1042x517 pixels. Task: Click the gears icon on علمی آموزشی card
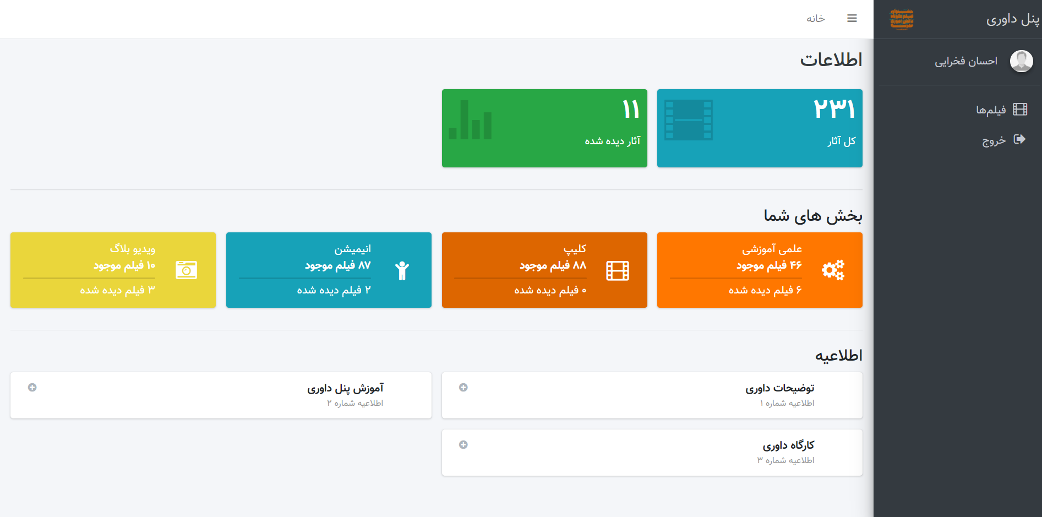coord(833,270)
